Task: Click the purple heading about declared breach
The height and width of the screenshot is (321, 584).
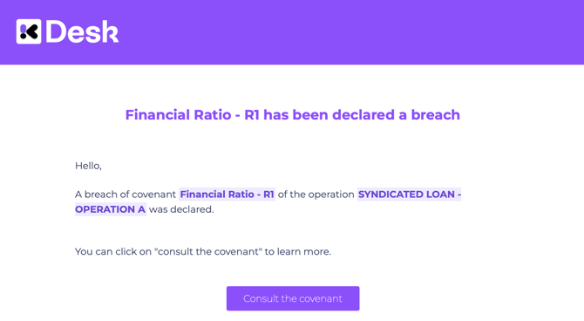Action: tap(292, 115)
